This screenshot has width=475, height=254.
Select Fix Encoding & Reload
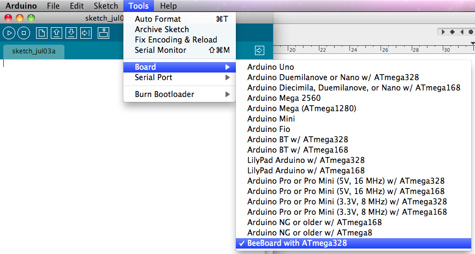click(x=179, y=40)
